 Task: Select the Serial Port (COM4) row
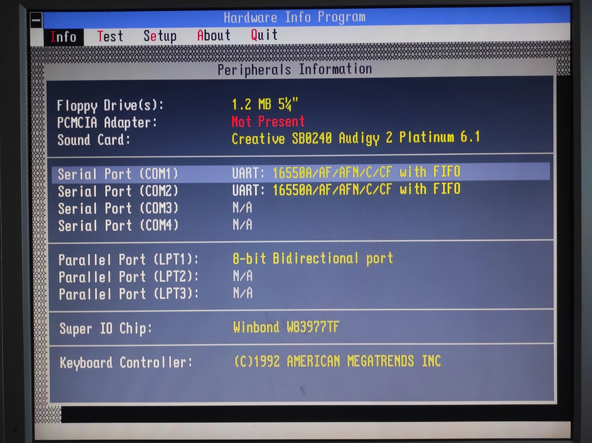click(301, 225)
